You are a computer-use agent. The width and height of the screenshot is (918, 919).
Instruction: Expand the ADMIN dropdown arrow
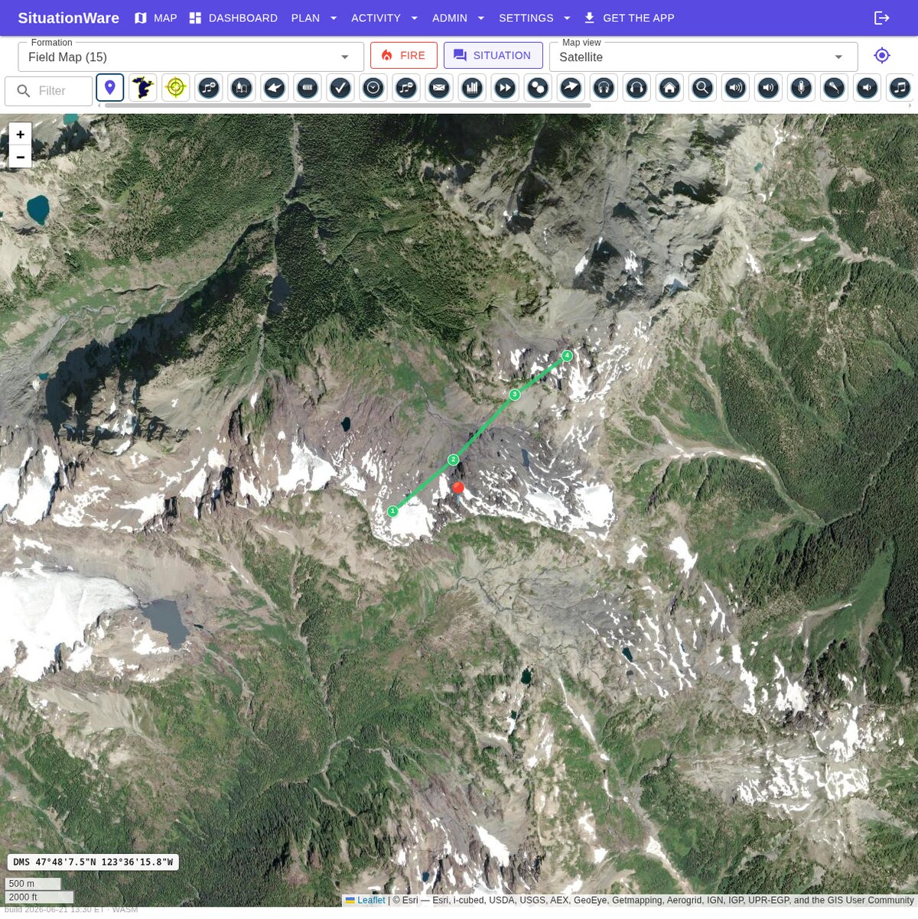(x=480, y=18)
